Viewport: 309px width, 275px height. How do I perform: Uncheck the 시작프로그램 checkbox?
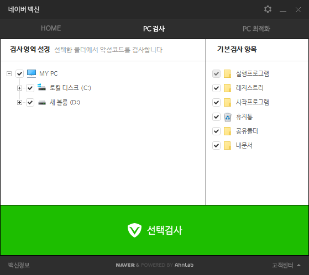click(x=216, y=102)
